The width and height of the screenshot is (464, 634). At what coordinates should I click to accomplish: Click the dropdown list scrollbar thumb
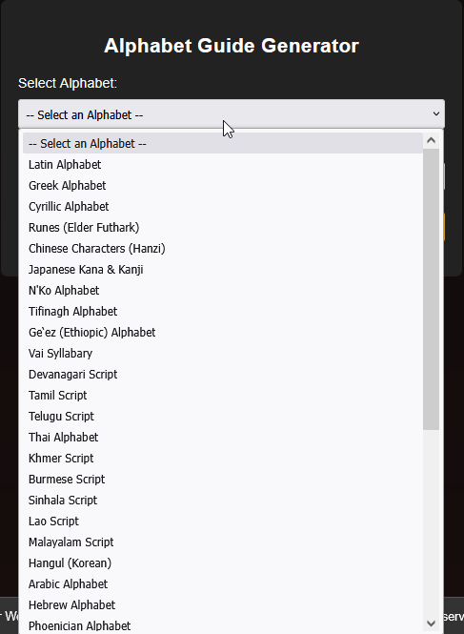pyautogui.click(x=431, y=290)
